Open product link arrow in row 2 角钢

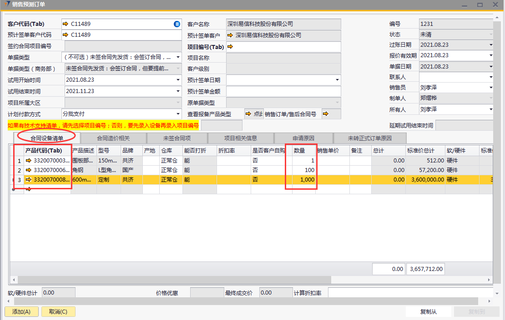tap(29, 170)
